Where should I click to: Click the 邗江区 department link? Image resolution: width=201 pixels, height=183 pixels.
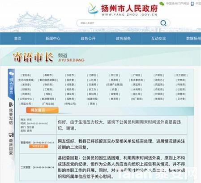pos(115,75)
